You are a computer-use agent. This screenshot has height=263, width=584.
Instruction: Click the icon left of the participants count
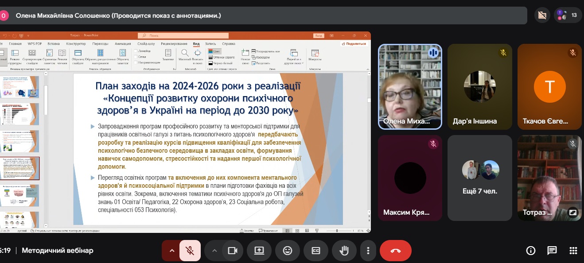(542, 15)
